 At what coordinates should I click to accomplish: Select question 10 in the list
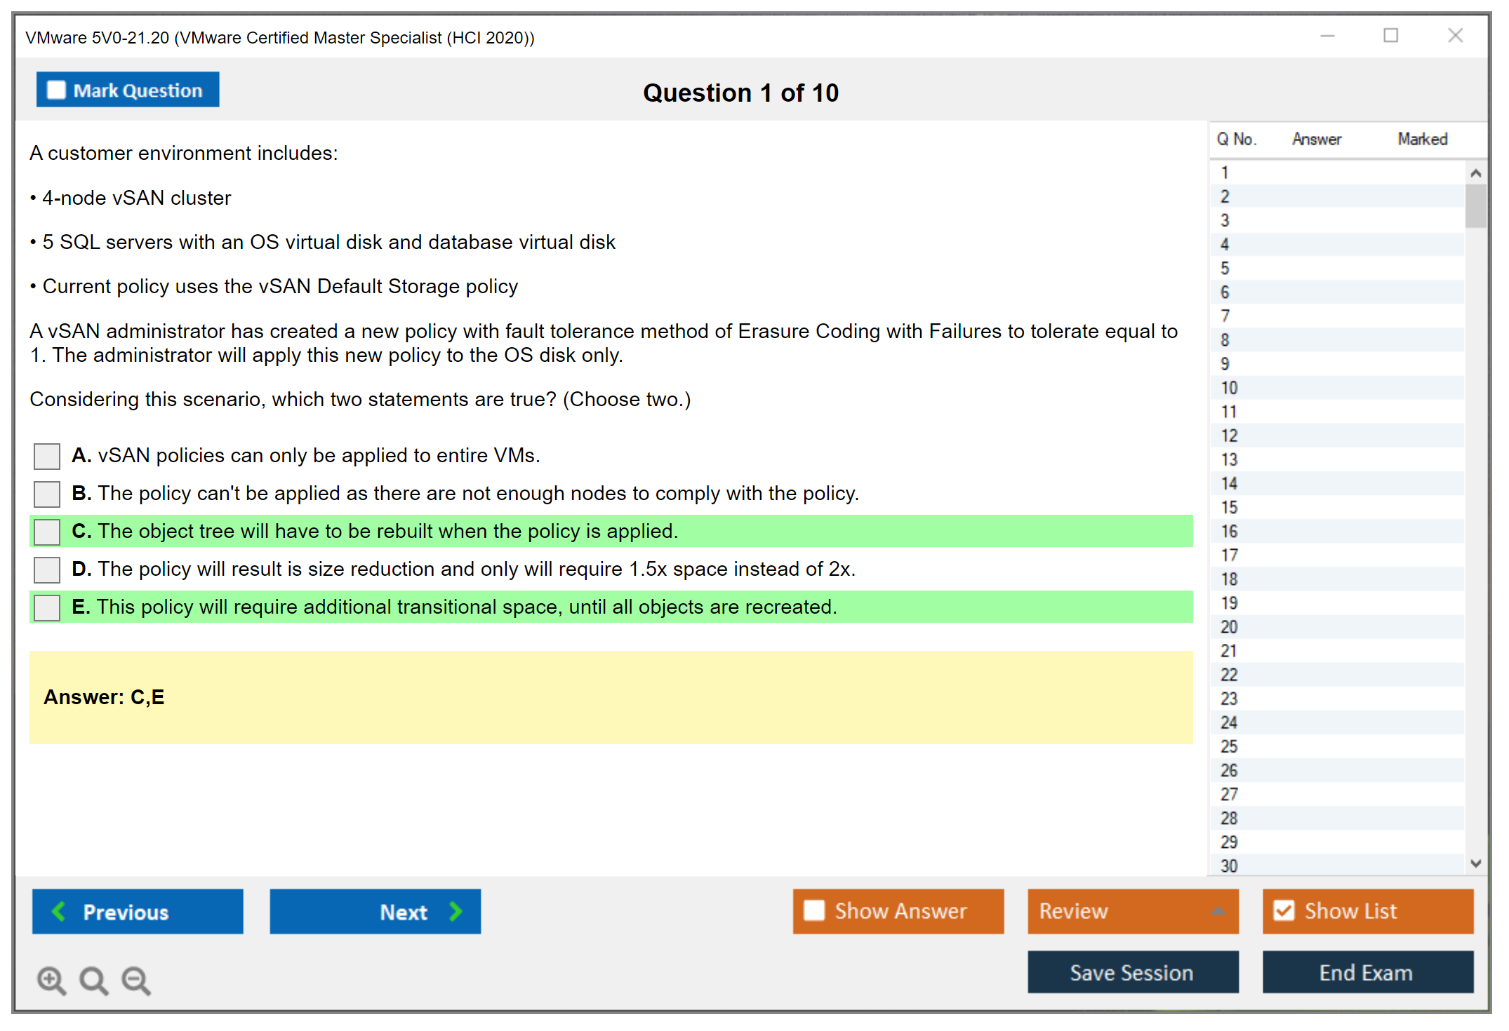[1229, 388]
